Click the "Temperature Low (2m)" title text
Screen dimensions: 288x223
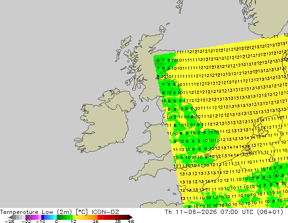pos(35,212)
